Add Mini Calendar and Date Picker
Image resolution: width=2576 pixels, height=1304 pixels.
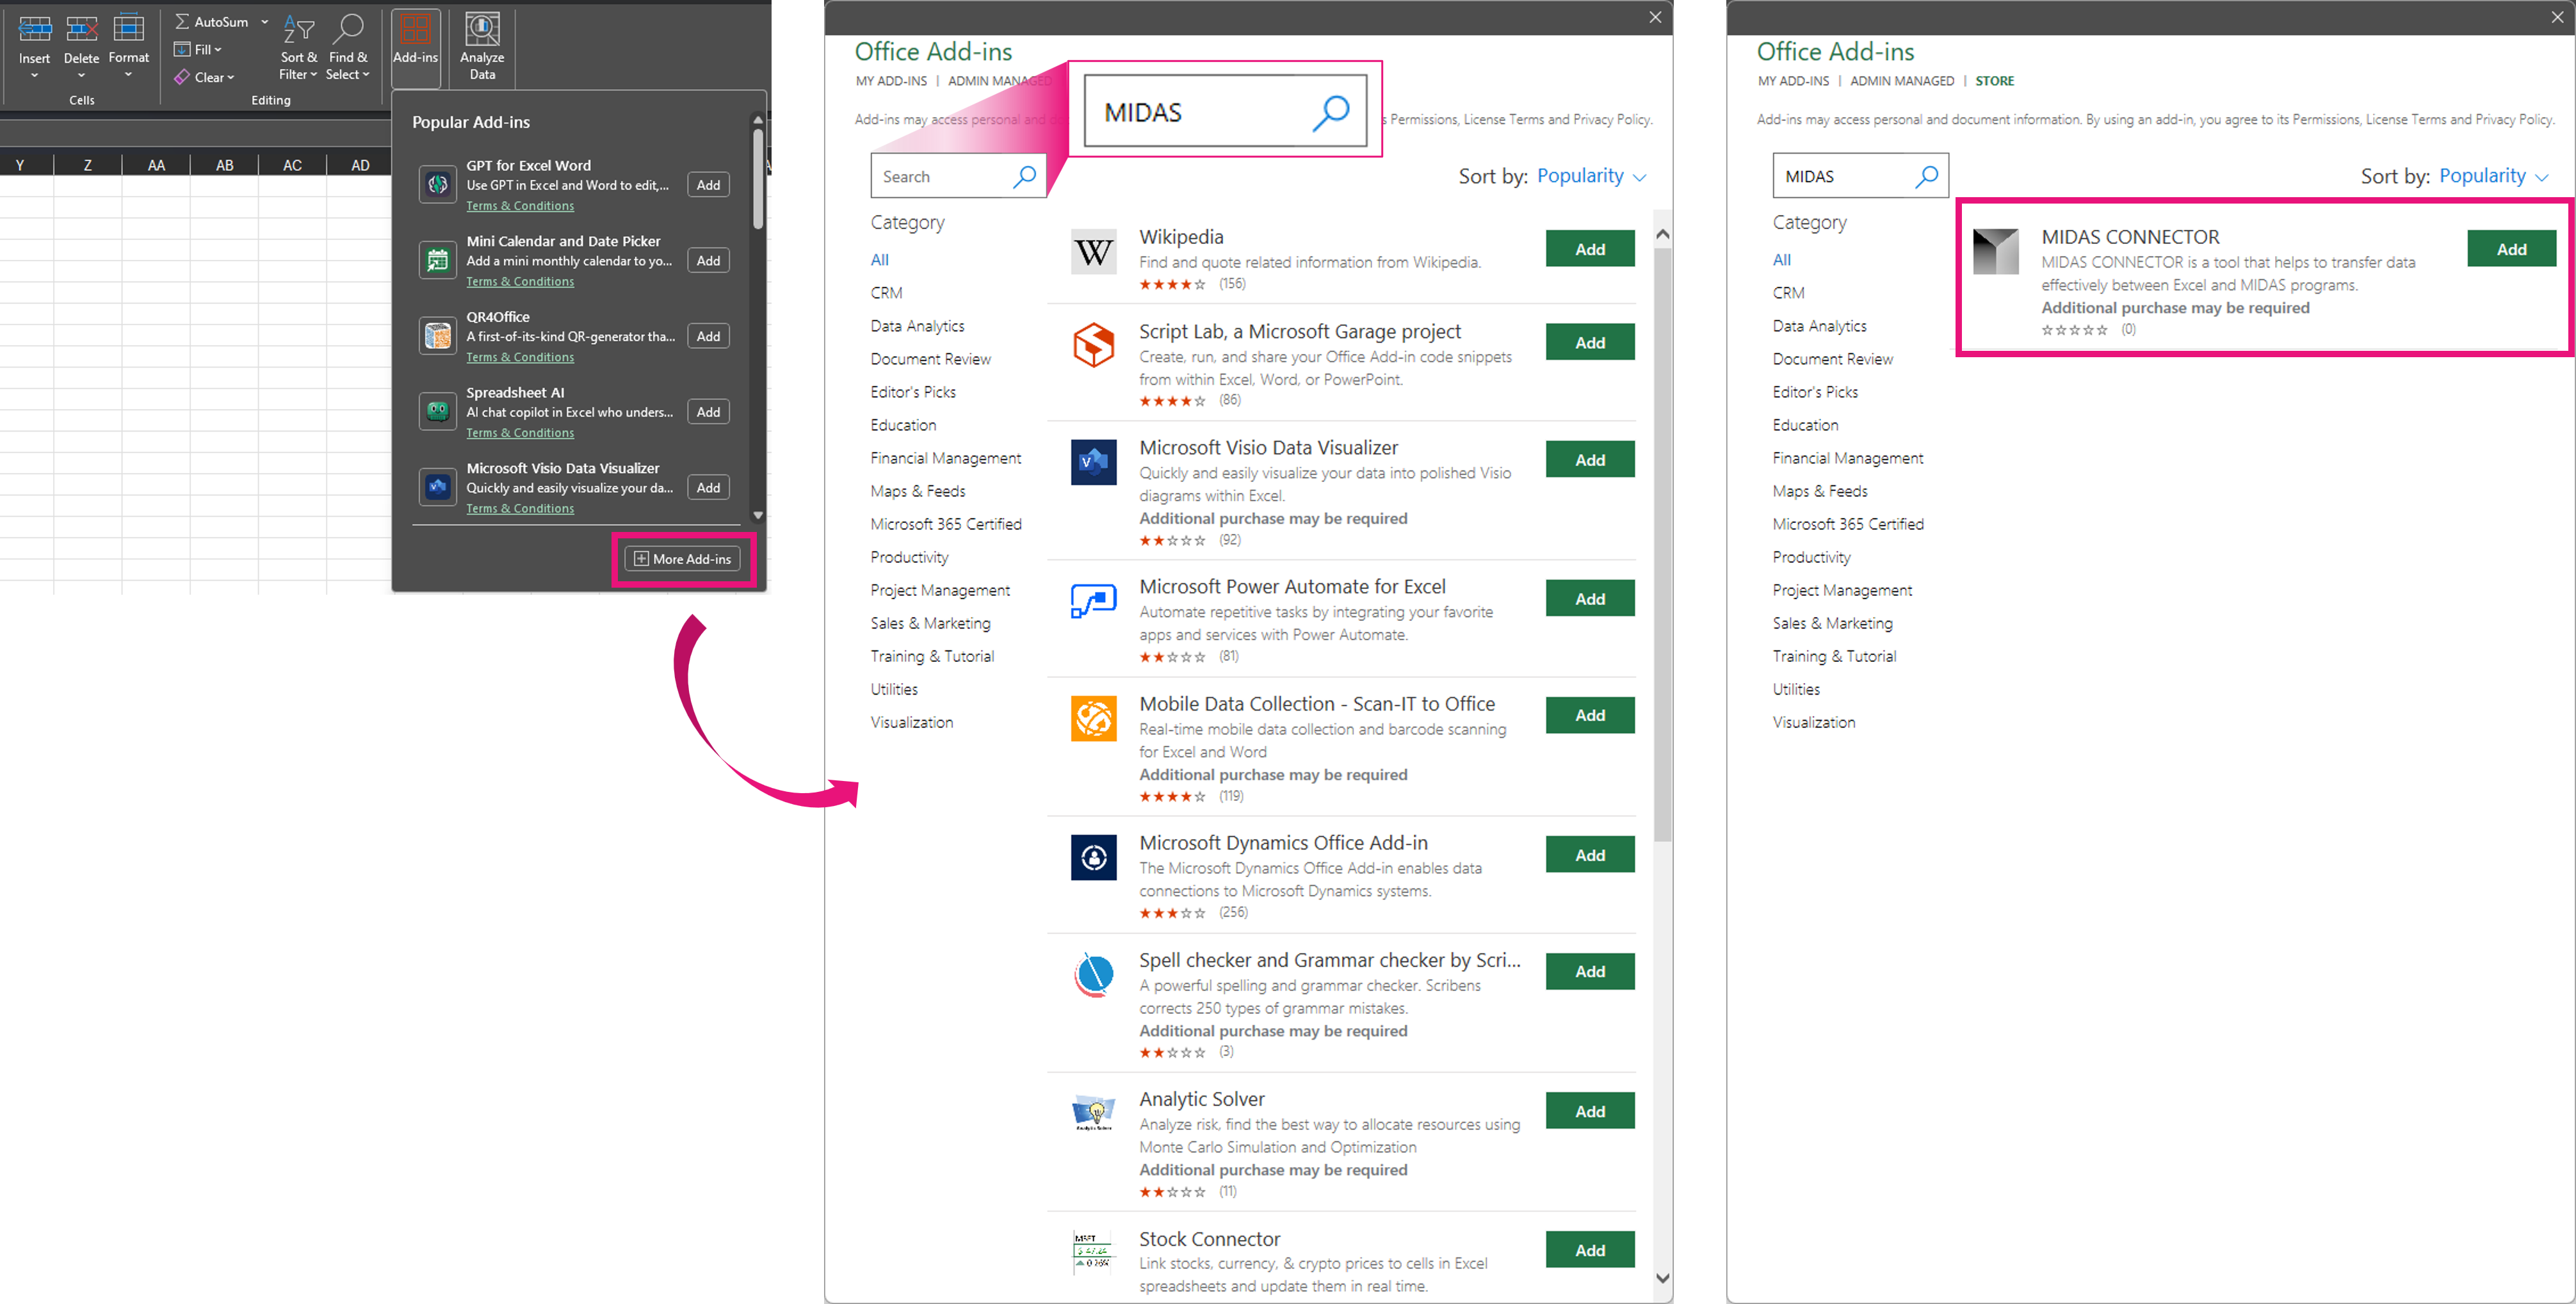pyautogui.click(x=708, y=261)
